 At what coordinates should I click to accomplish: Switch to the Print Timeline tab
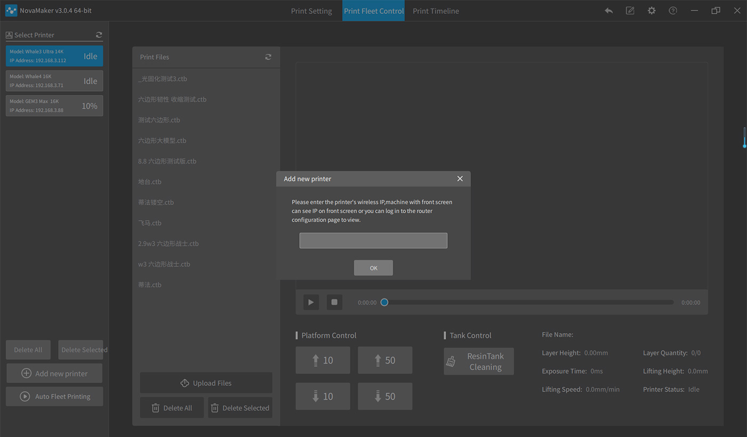(435, 11)
